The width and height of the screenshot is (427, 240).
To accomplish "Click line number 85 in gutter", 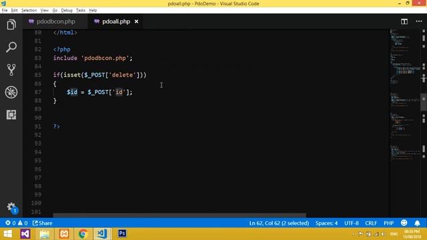I will (38, 75).
